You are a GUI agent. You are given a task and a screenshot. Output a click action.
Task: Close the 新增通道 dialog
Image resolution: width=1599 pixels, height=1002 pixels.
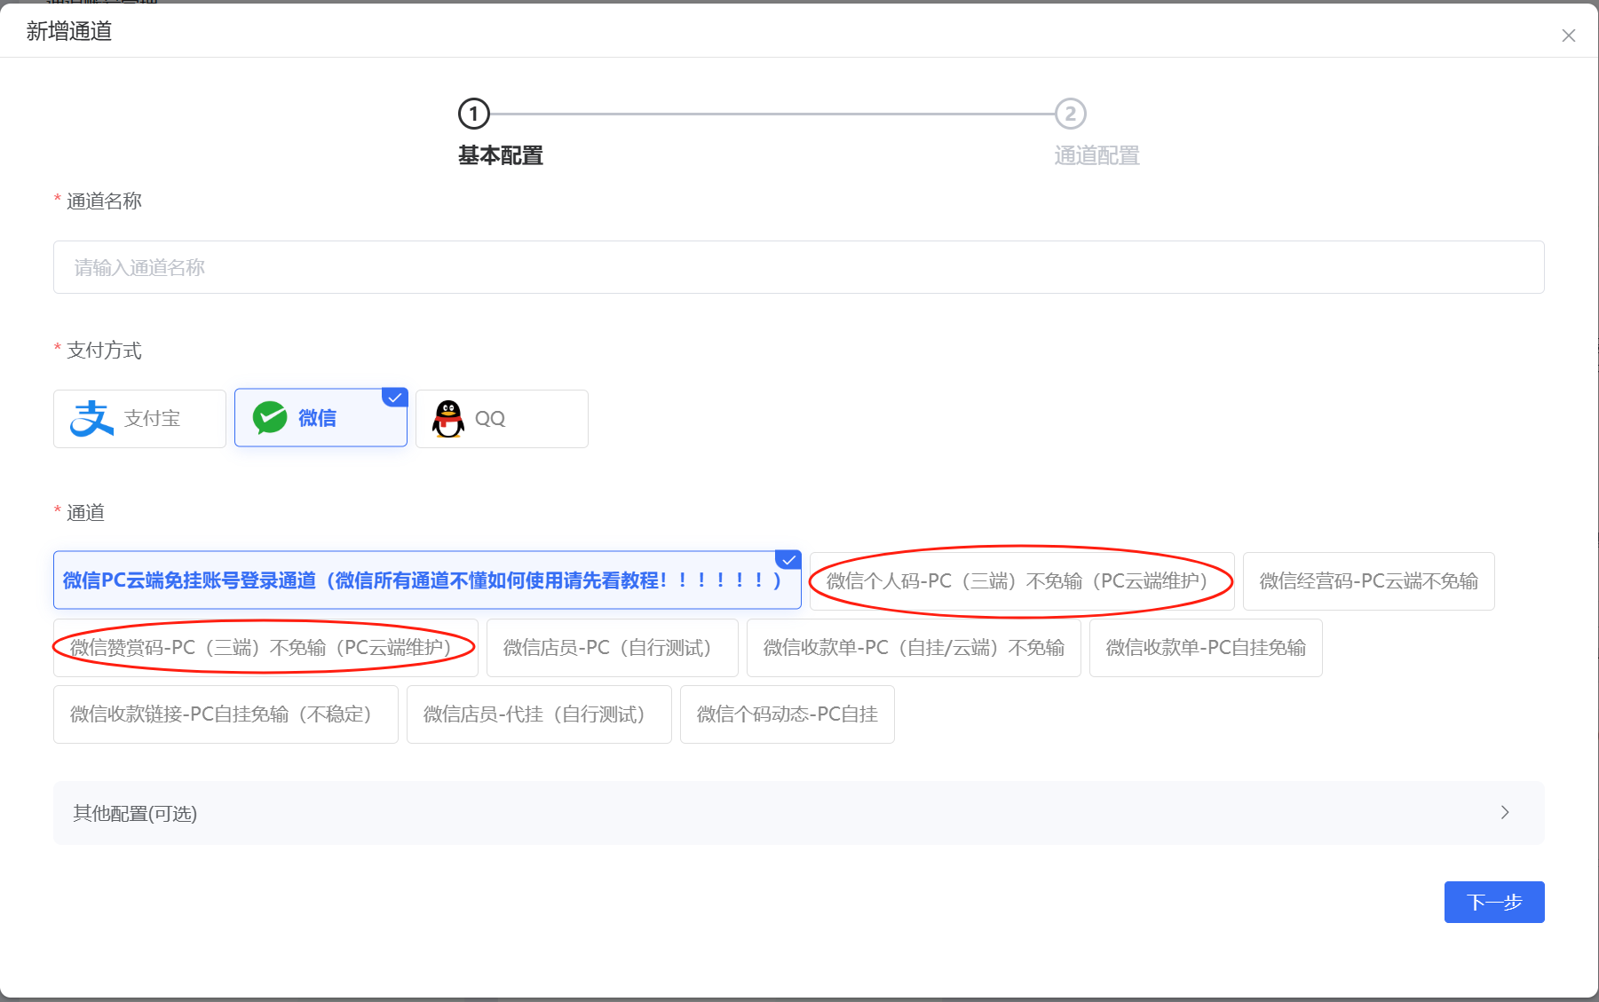click(x=1568, y=36)
